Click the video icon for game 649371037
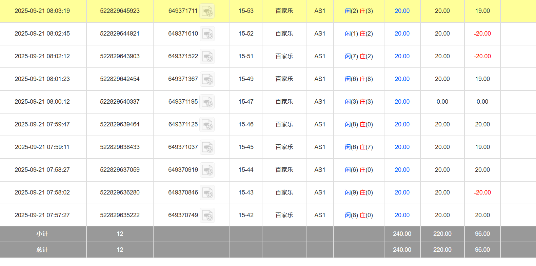 (207, 147)
